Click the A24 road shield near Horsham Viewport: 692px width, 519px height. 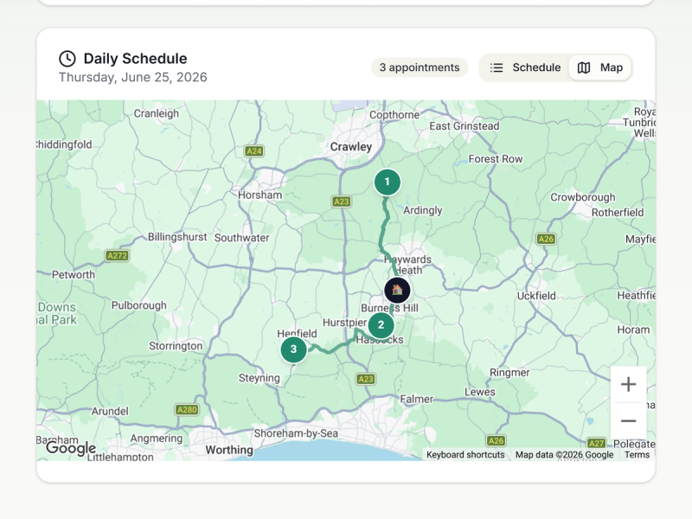click(x=253, y=151)
